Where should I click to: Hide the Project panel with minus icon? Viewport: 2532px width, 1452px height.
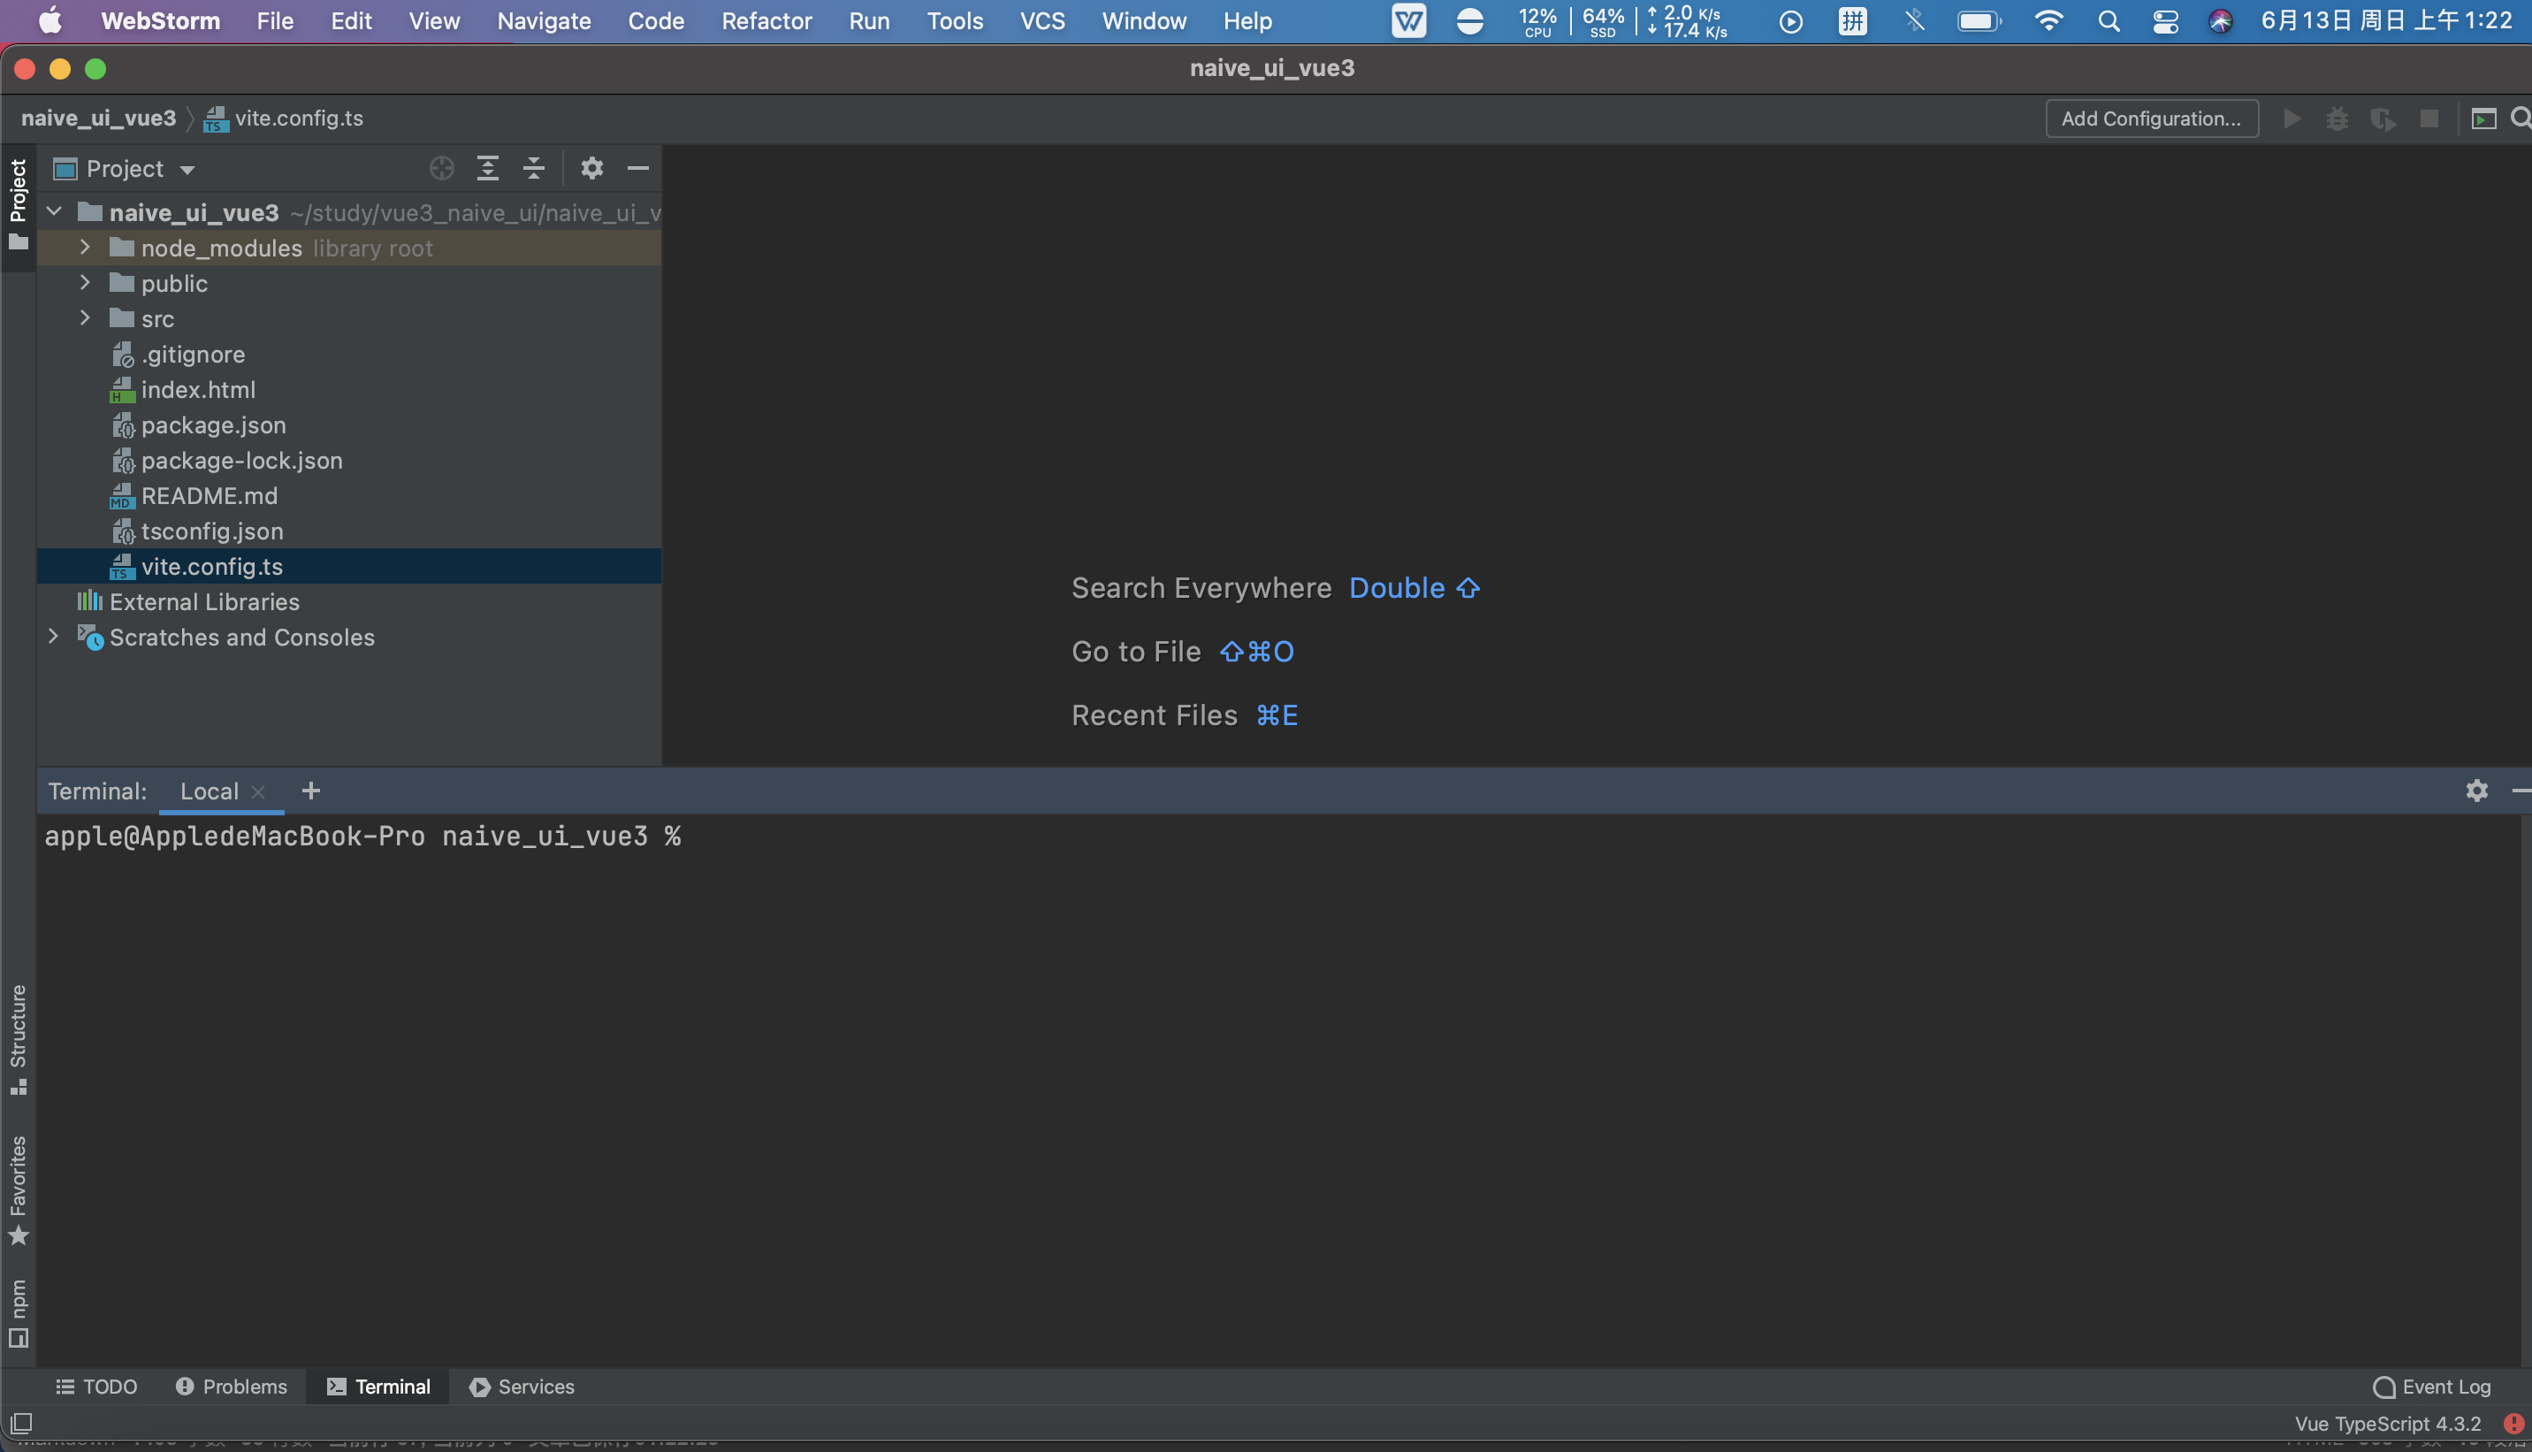638,169
